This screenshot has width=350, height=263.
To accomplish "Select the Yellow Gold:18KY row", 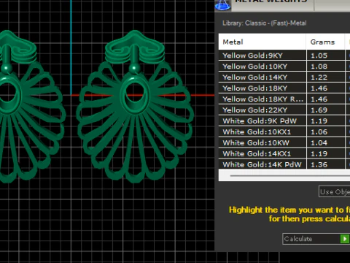I will coord(284,88).
